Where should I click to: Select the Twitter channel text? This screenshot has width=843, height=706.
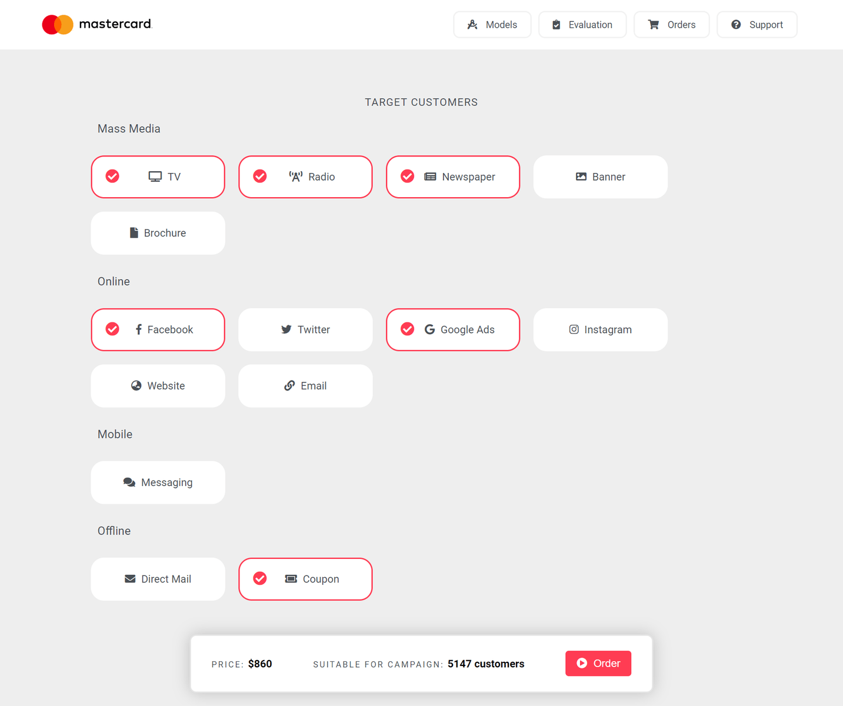click(x=314, y=329)
